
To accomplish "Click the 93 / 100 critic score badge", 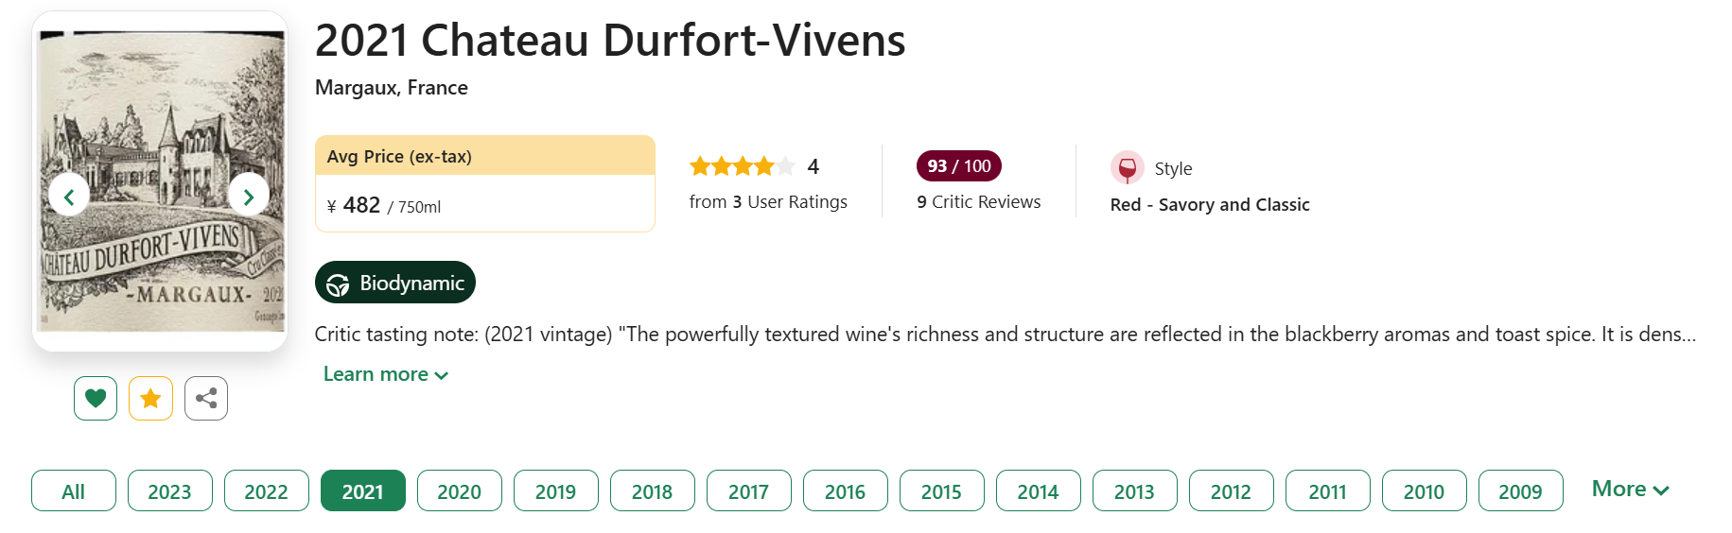I will [959, 165].
